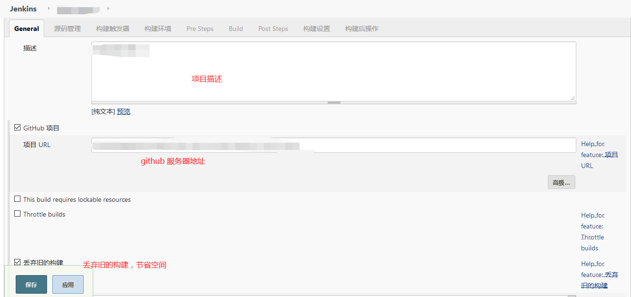
Task: Enable This build requires lockable resources
Action: tap(17, 199)
